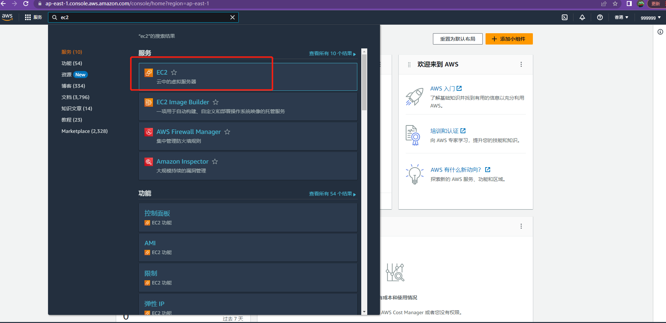Click the AWS logo home icon
This screenshot has width=666, height=323.
tap(7, 17)
